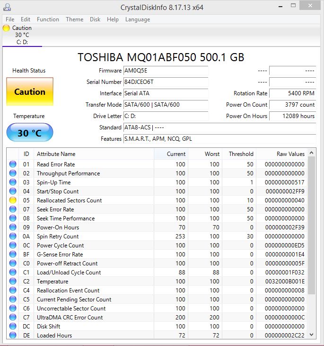Click the CrystalDiskInfo app icon in title bar

click(7, 7)
